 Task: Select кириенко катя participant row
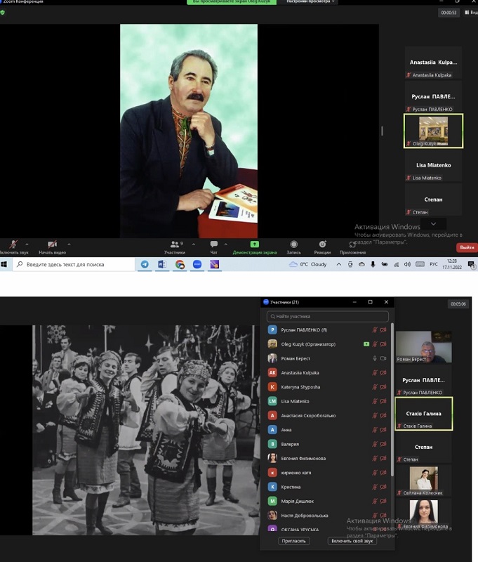327,473
